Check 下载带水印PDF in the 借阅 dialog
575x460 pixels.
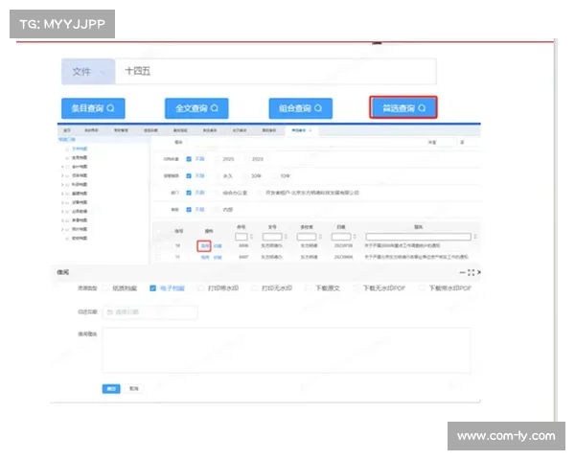[x=422, y=288]
